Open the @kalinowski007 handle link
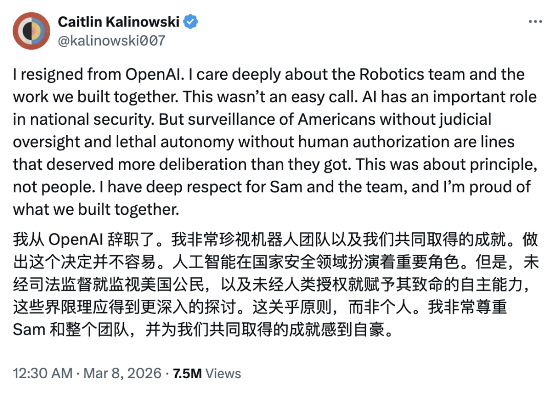This screenshot has height=395, width=553. pyautogui.click(x=112, y=40)
